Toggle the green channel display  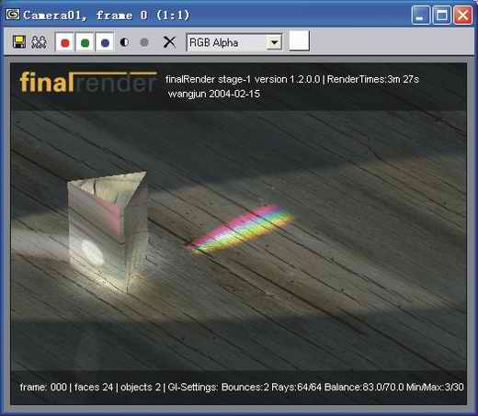coord(85,42)
